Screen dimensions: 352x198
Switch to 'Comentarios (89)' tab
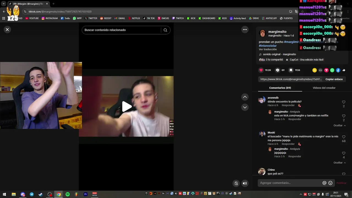(280, 88)
